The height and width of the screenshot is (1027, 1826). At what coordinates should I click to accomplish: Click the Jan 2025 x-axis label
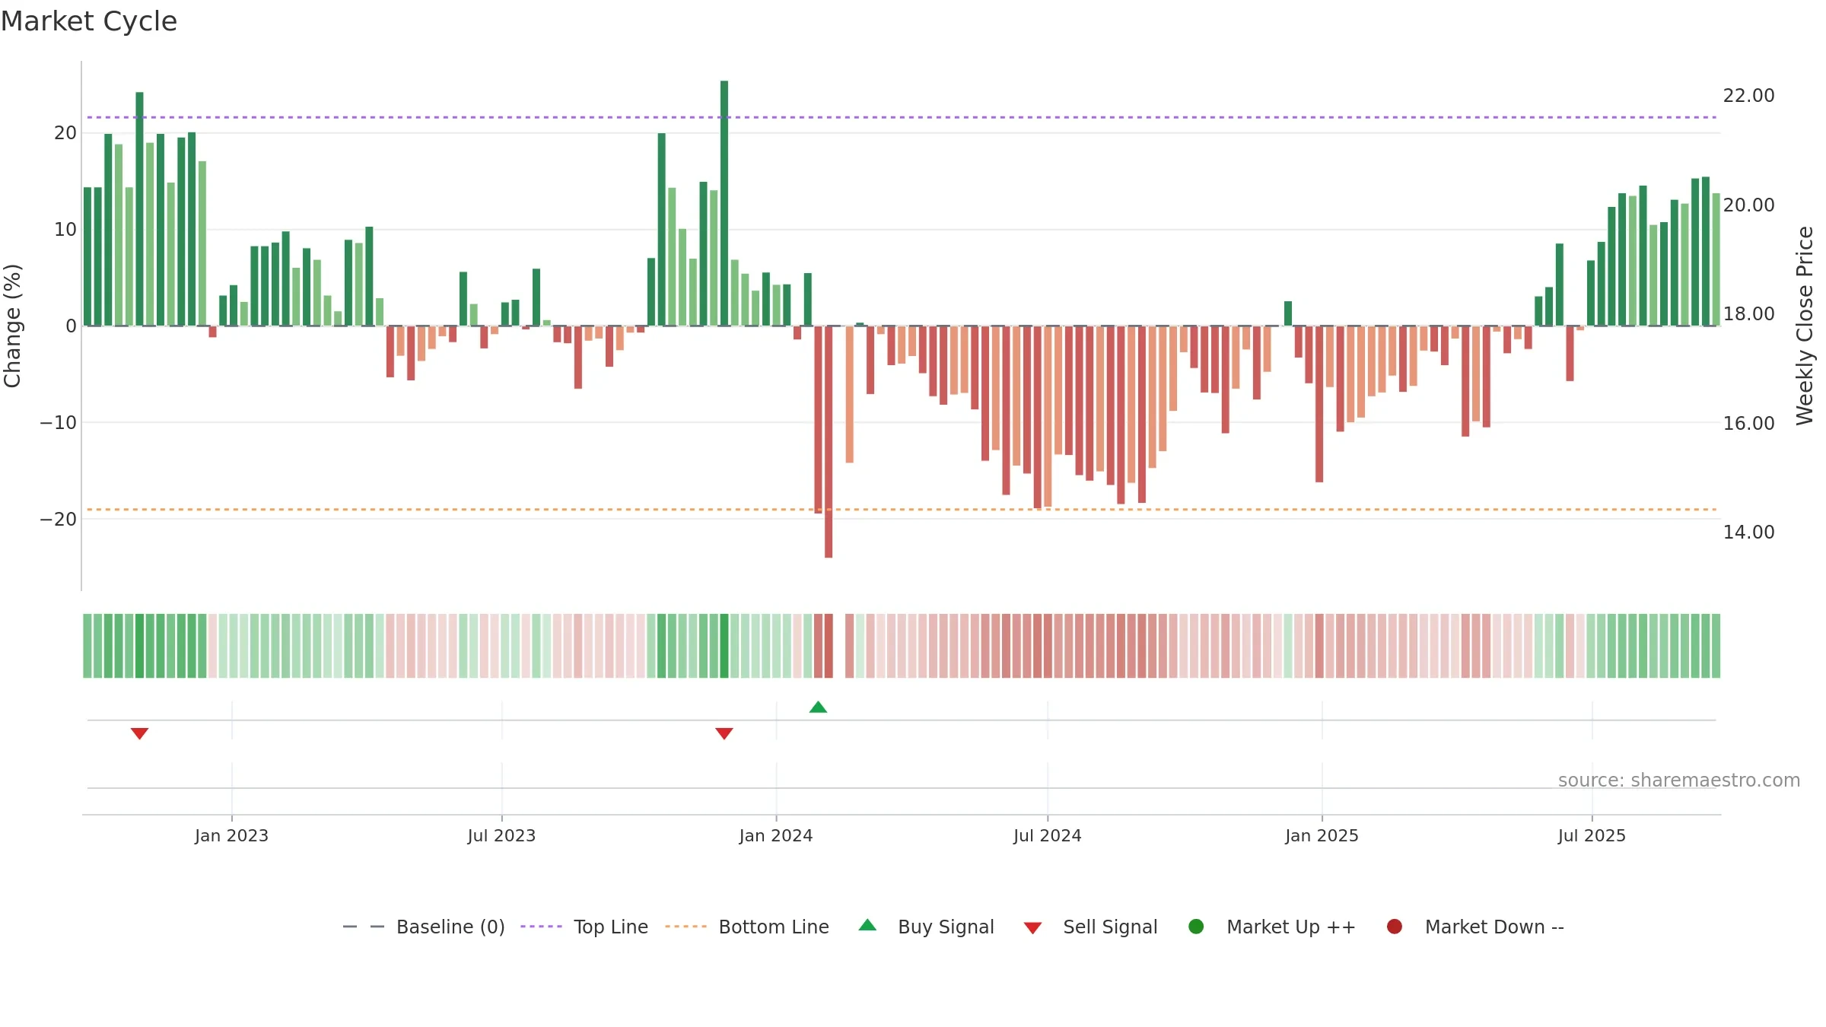pos(1322,835)
